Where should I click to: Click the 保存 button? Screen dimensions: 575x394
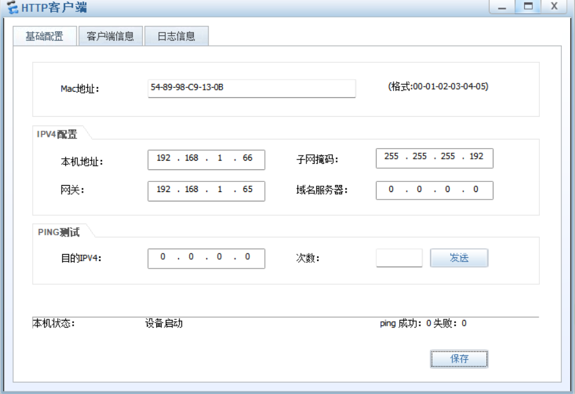point(459,358)
